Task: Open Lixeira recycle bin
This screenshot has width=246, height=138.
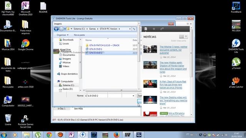Action: coord(8,120)
